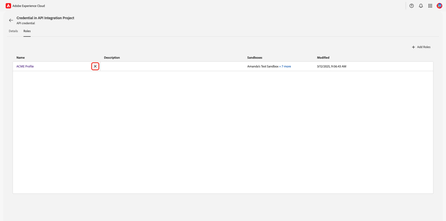Click the 'Credential in API Integration Project' title
The image size is (446, 221).
(45, 18)
